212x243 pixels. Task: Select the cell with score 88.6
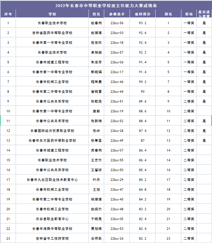pos(142,111)
